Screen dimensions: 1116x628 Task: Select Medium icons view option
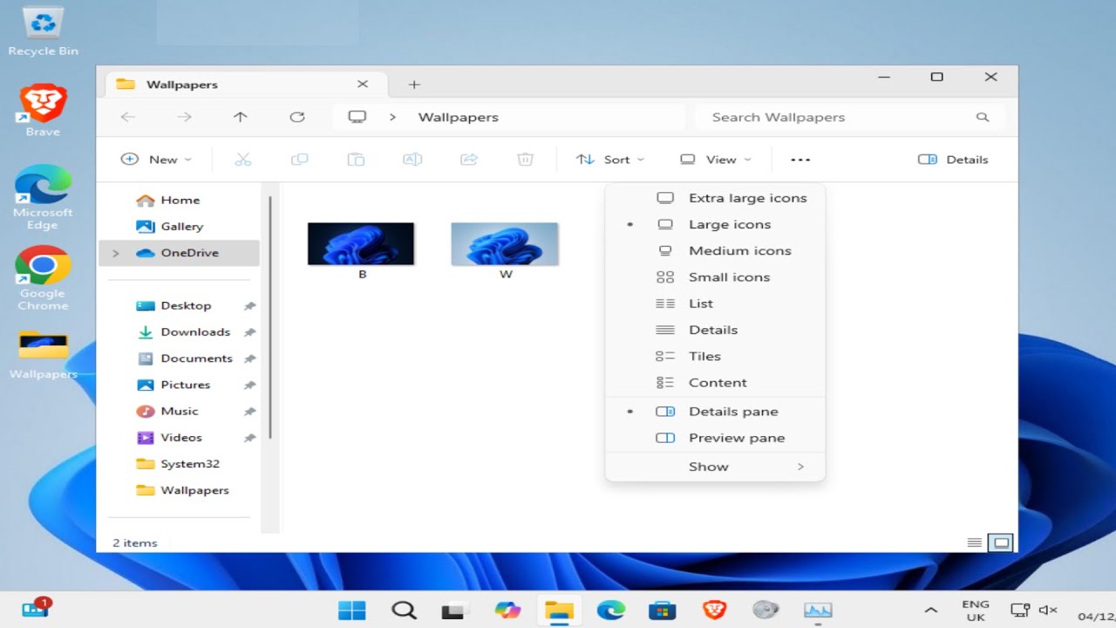click(x=715, y=250)
